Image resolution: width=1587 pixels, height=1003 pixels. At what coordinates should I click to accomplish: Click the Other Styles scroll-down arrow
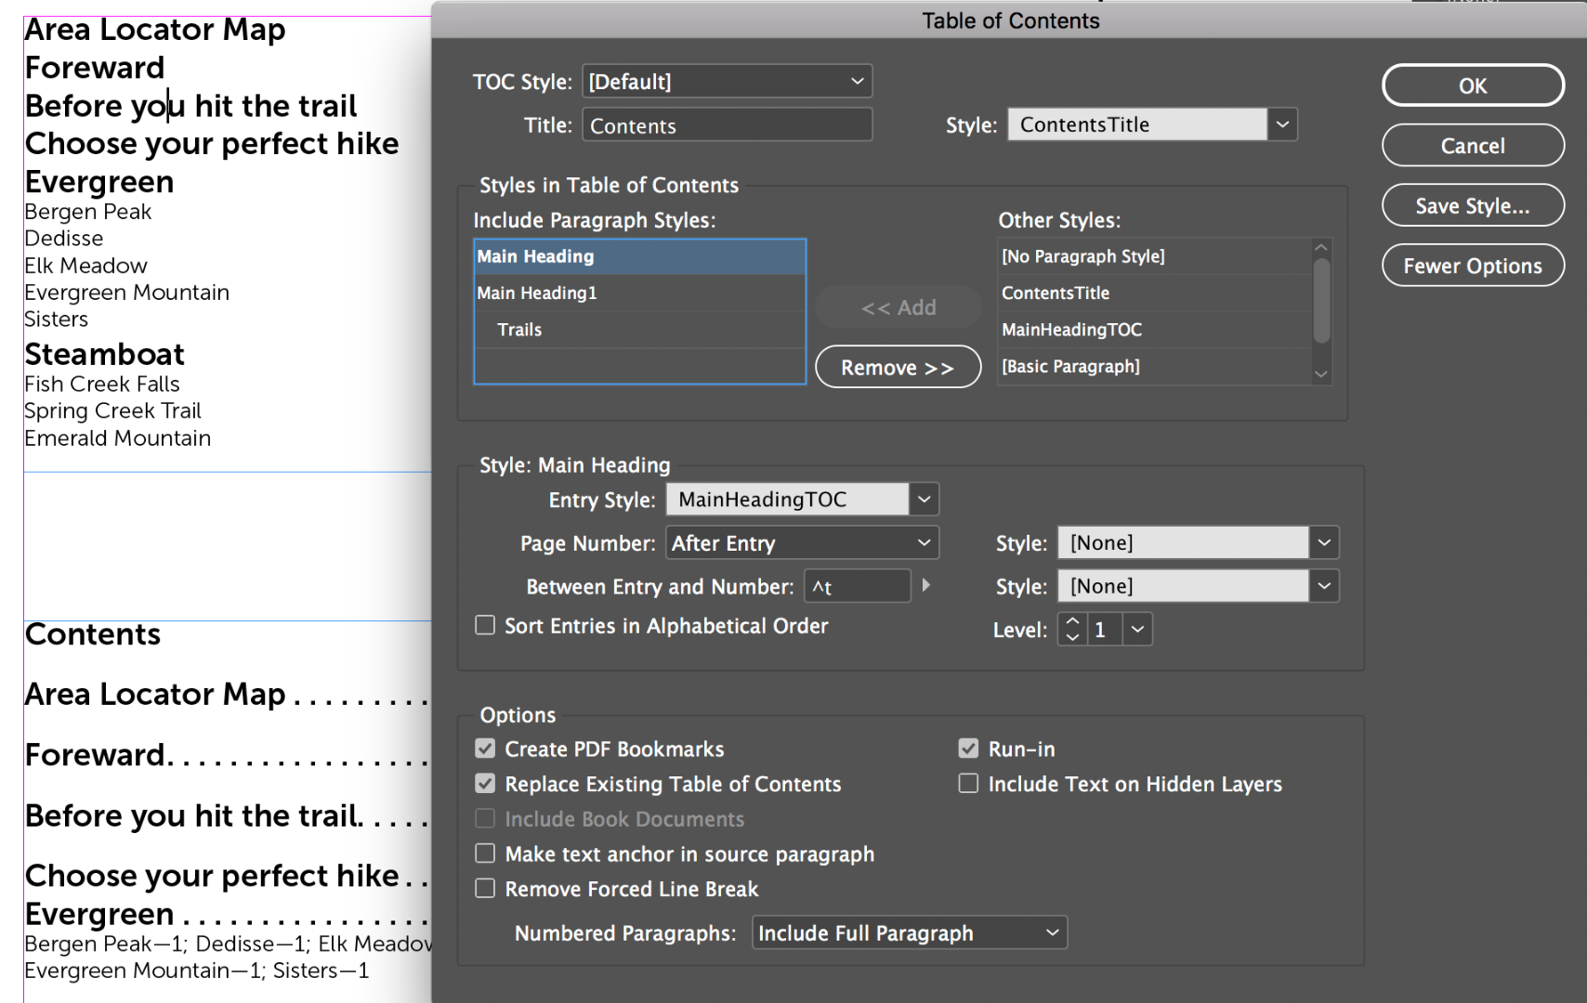coord(1321,374)
